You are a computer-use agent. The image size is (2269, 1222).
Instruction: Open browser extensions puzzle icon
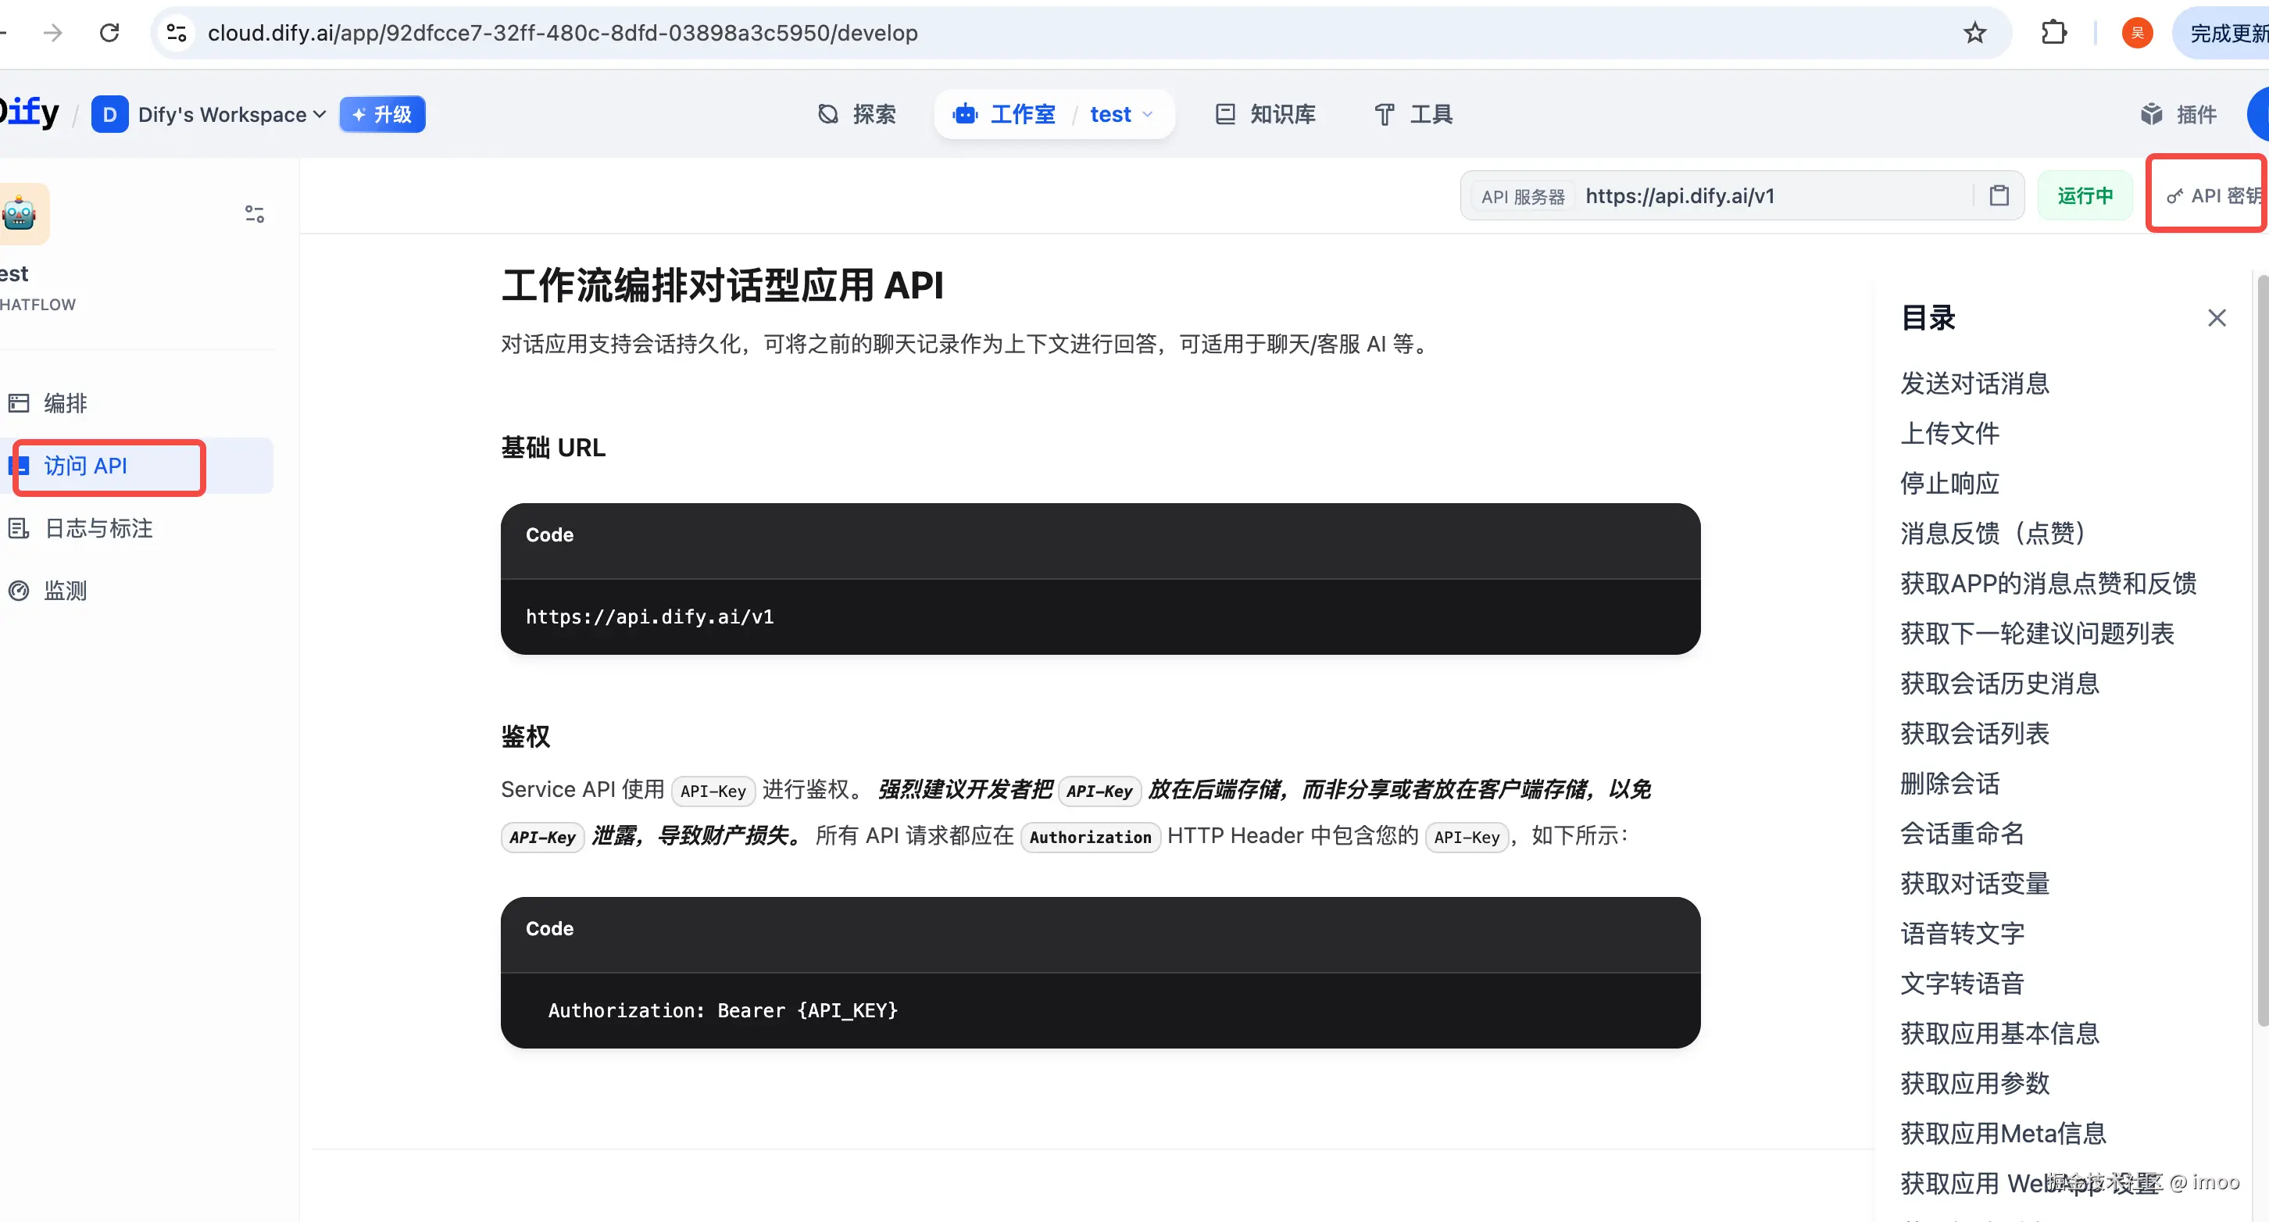2053,33
